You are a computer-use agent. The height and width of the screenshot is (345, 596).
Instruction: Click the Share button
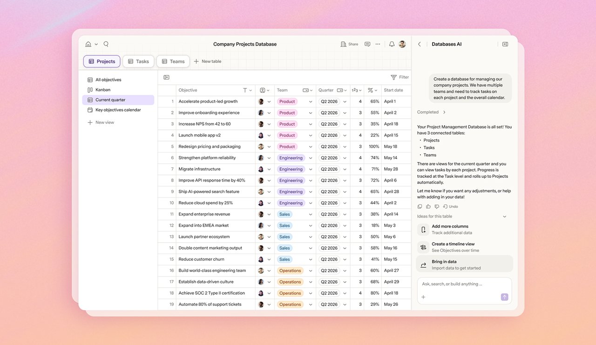(350, 44)
